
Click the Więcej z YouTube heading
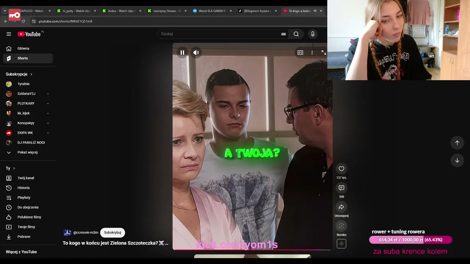tap(21, 252)
